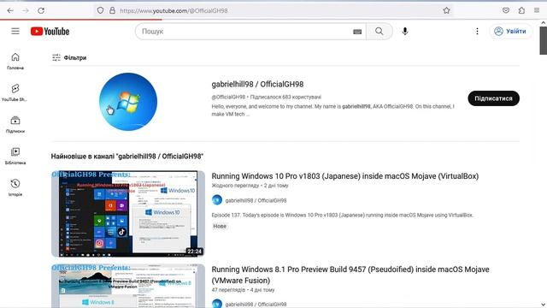Go to Головна home in sidebar
Viewport: 547px width, 308px height.
tap(15, 61)
